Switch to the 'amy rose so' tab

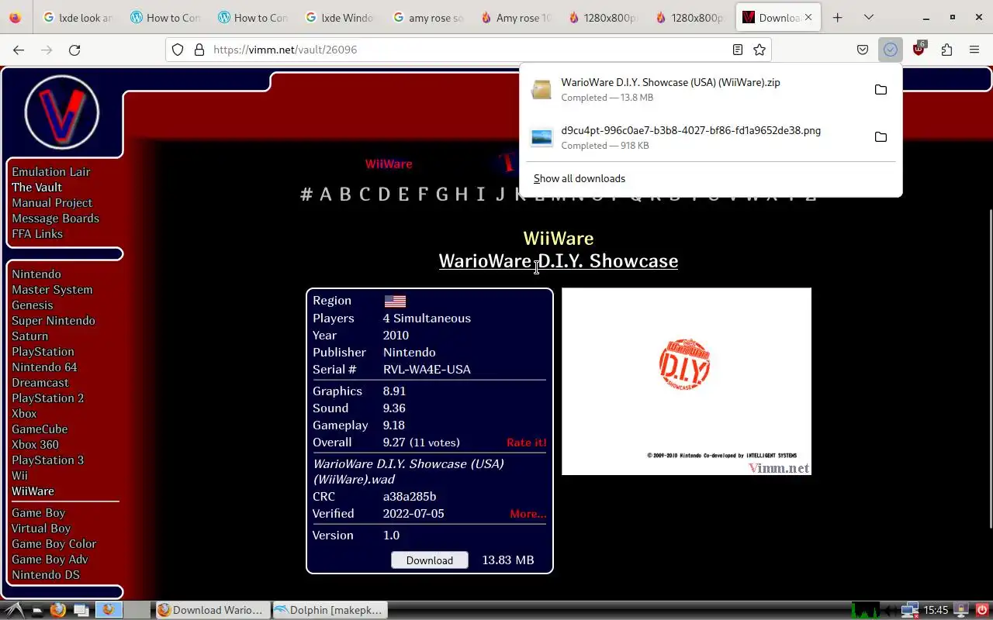click(427, 17)
